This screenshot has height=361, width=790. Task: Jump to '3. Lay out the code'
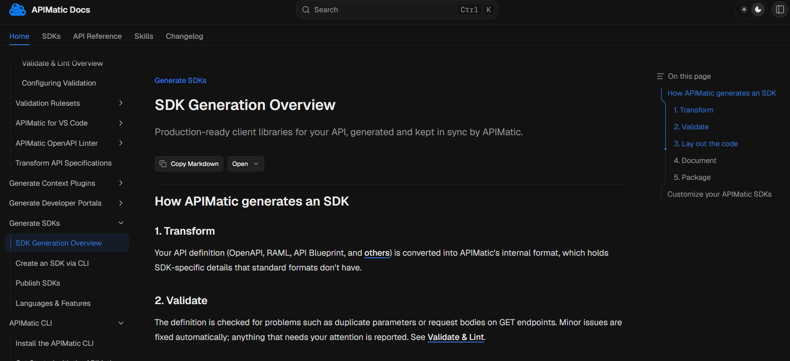(x=706, y=144)
